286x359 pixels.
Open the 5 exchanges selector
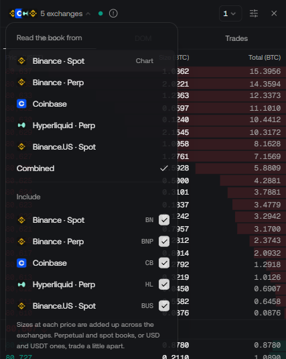tap(50, 13)
